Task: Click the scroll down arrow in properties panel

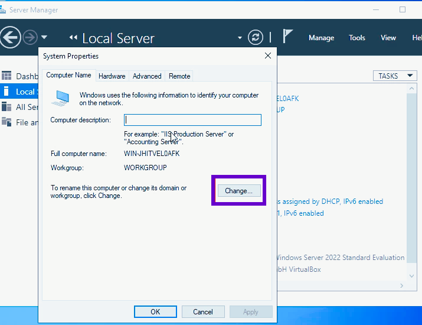Action: tap(411, 276)
